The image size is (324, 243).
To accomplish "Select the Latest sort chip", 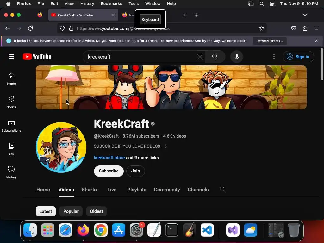I will point(46,211).
